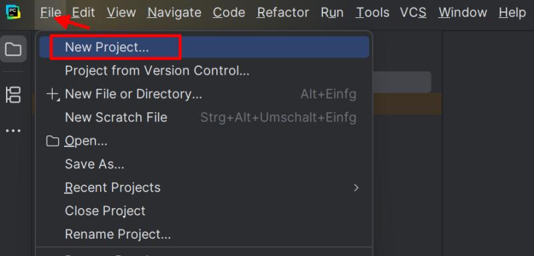Viewport: 534px width, 256px height.
Task: Choose Project from Version Control...
Action: (x=204, y=71)
